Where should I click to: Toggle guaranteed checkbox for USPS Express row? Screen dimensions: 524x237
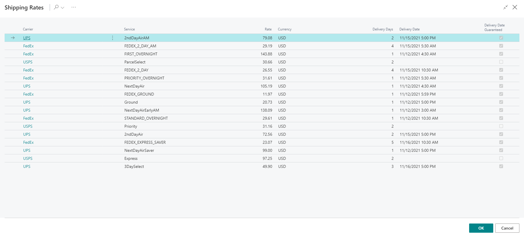click(501, 158)
